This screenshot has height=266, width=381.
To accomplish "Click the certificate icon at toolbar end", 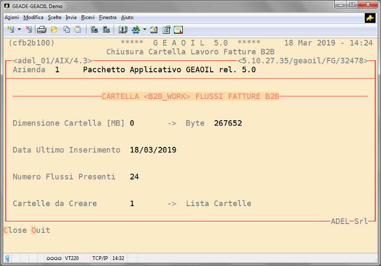I will point(178,29).
